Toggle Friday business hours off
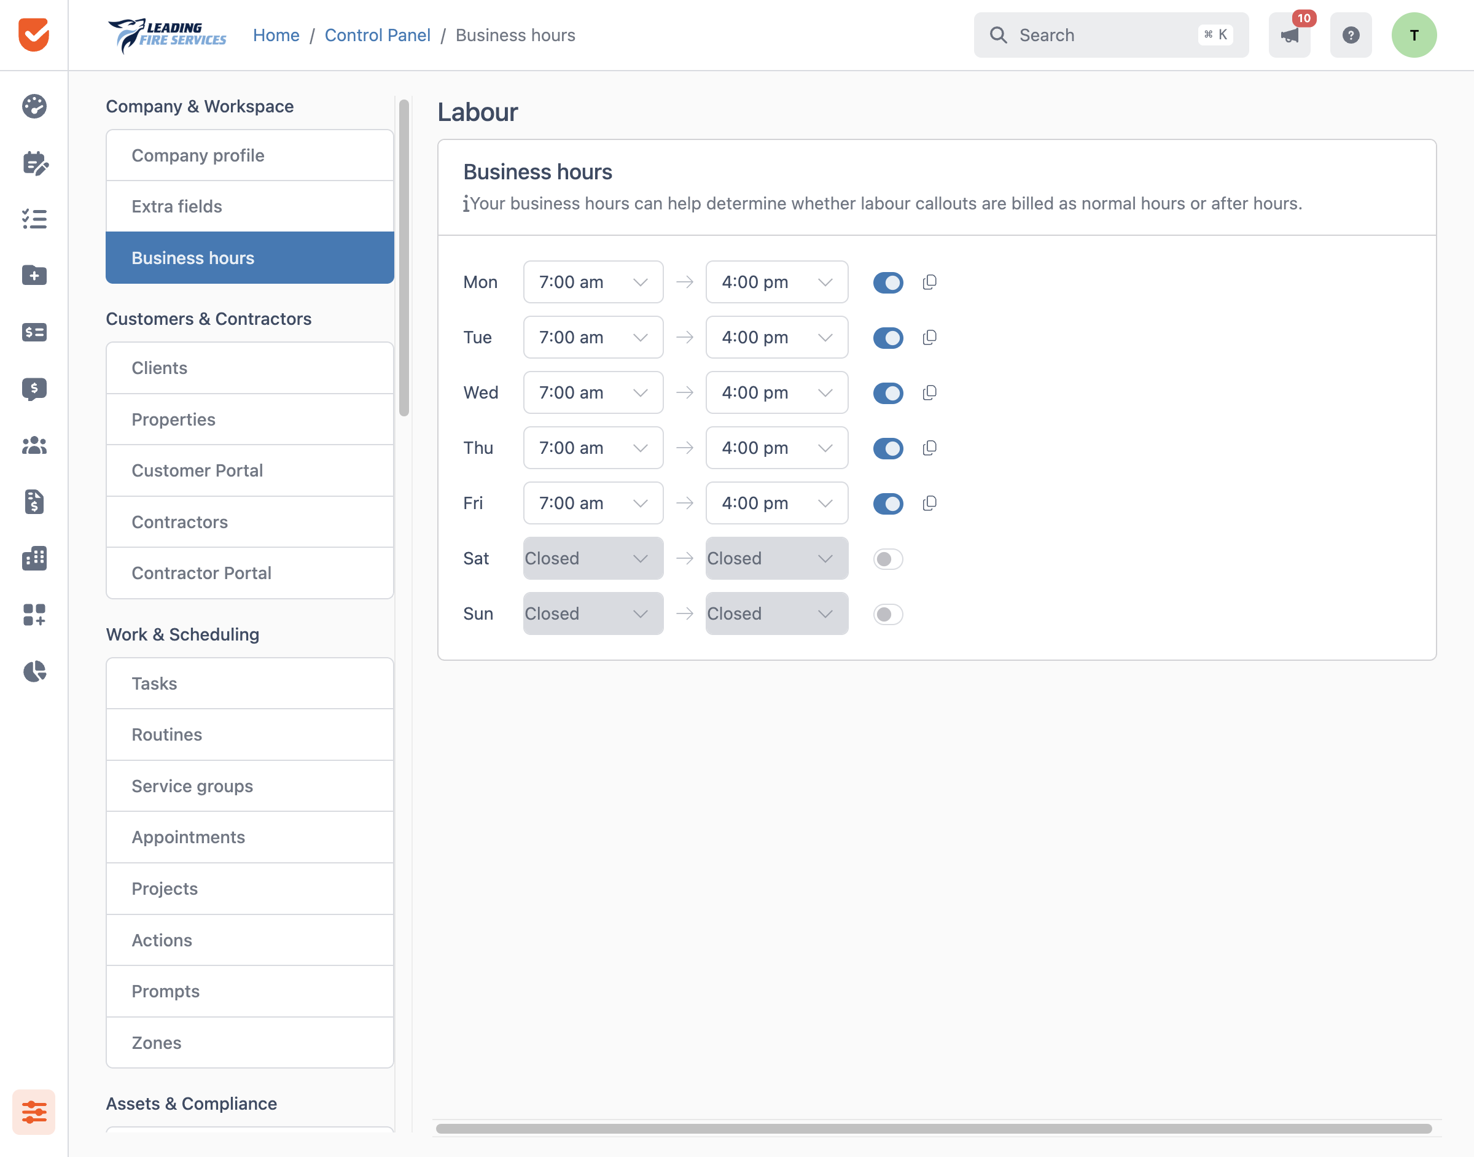This screenshot has height=1157, width=1474. pyautogui.click(x=888, y=504)
